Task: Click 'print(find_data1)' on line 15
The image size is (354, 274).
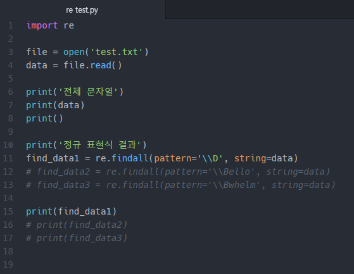Action: pyautogui.click(x=71, y=211)
